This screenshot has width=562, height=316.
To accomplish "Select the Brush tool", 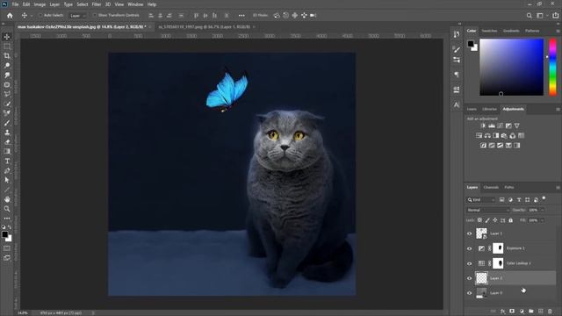I will coord(7,123).
